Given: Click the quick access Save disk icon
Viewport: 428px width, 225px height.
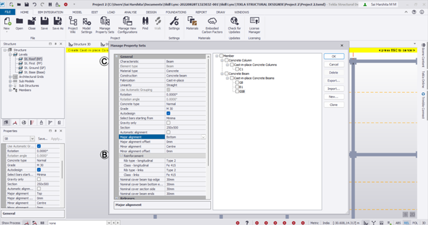Looking at the screenshot, I should pos(27,4).
